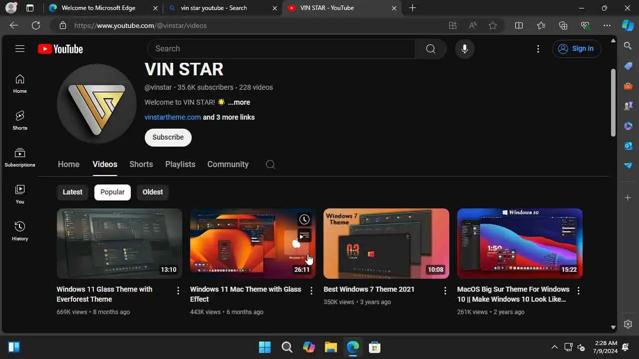The width and height of the screenshot is (639, 359).
Task: Open options for Windows 11 Glass Theme video
Action: (x=178, y=291)
